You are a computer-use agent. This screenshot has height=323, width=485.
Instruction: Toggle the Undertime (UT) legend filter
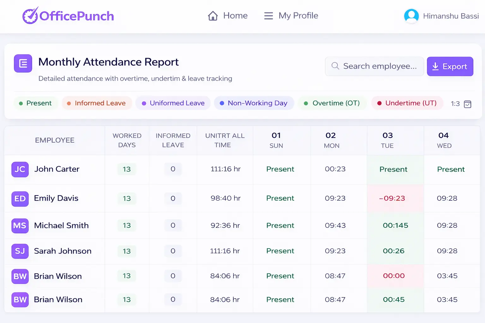407,103
